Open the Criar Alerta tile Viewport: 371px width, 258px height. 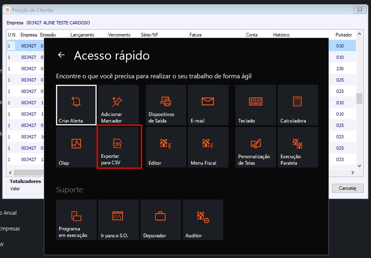(x=76, y=105)
